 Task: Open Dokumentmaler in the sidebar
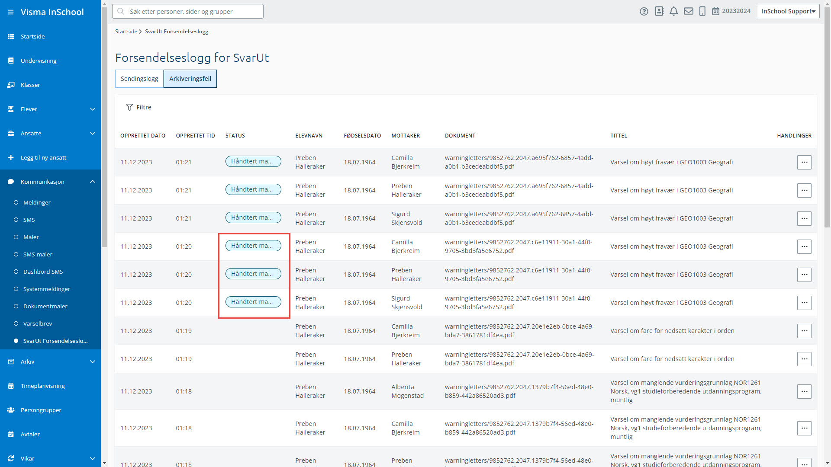(x=45, y=306)
